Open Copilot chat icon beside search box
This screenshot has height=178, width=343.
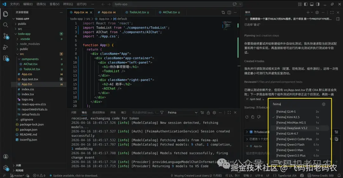tap(235, 4)
